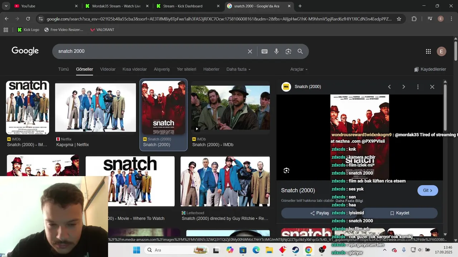This screenshot has width=458, height=257.
Task: Save the image with Kaydet
Action: [x=399, y=213]
